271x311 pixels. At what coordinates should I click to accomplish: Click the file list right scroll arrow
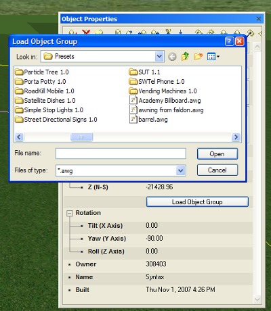pyautogui.click(x=236, y=137)
